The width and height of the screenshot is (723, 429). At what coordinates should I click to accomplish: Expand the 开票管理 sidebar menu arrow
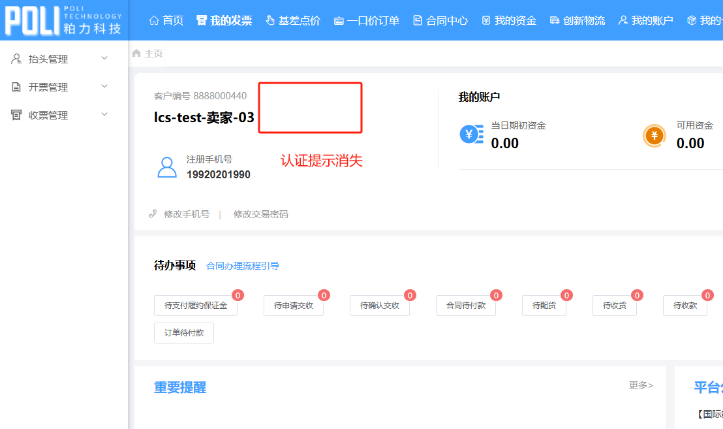click(104, 87)
